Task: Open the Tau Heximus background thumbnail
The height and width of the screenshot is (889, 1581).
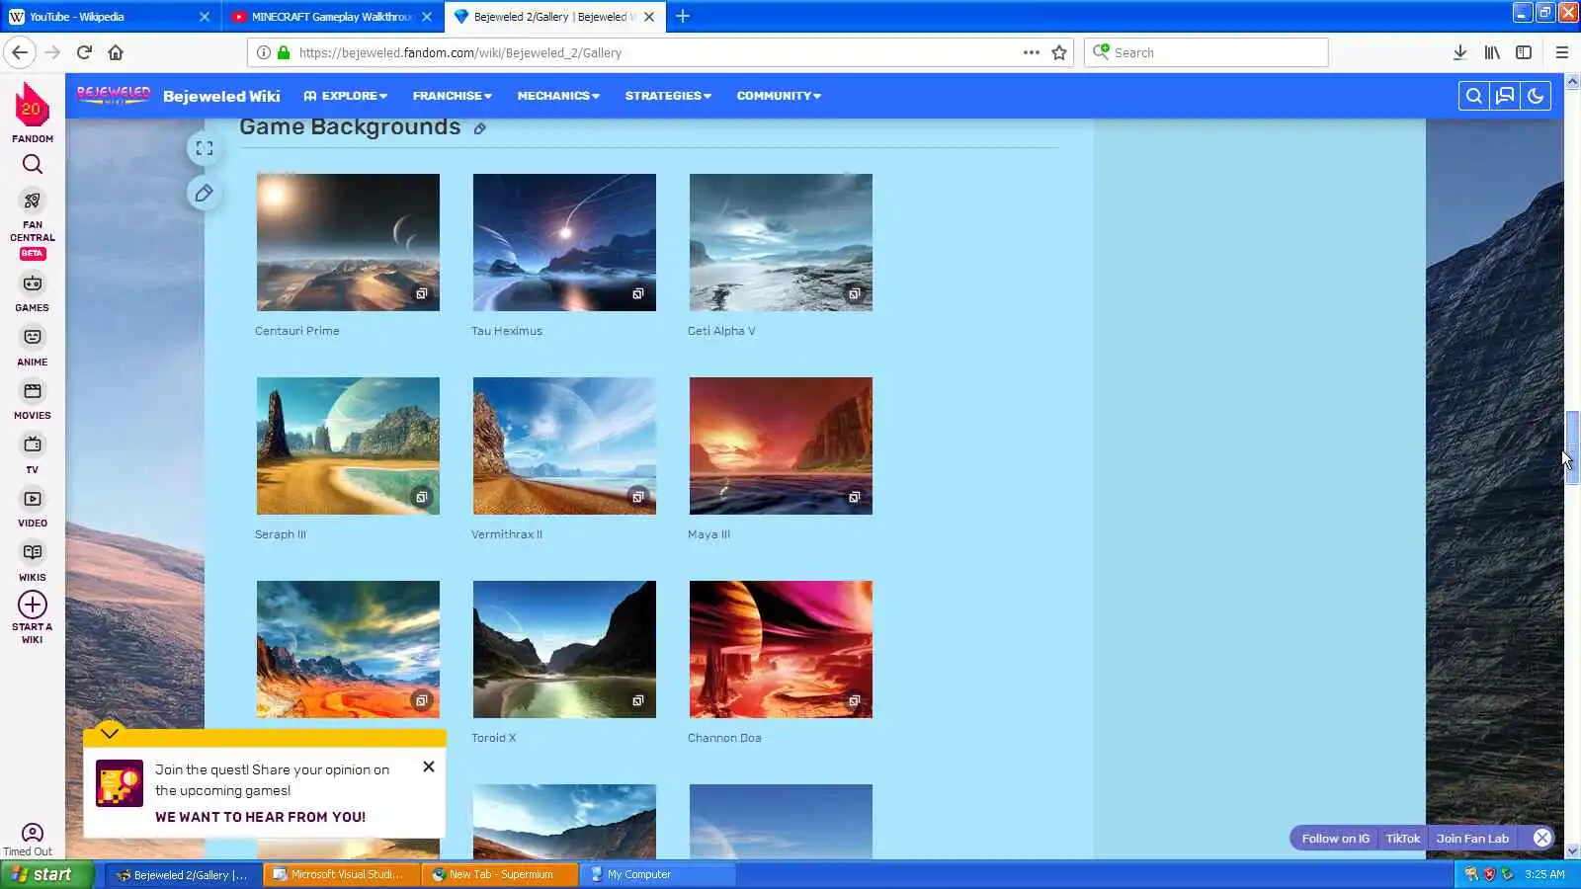Action: (x=564, y=242)
